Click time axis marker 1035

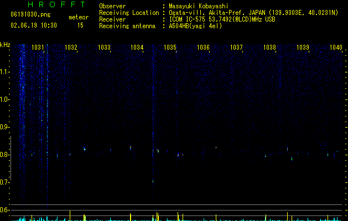point(170,47)
